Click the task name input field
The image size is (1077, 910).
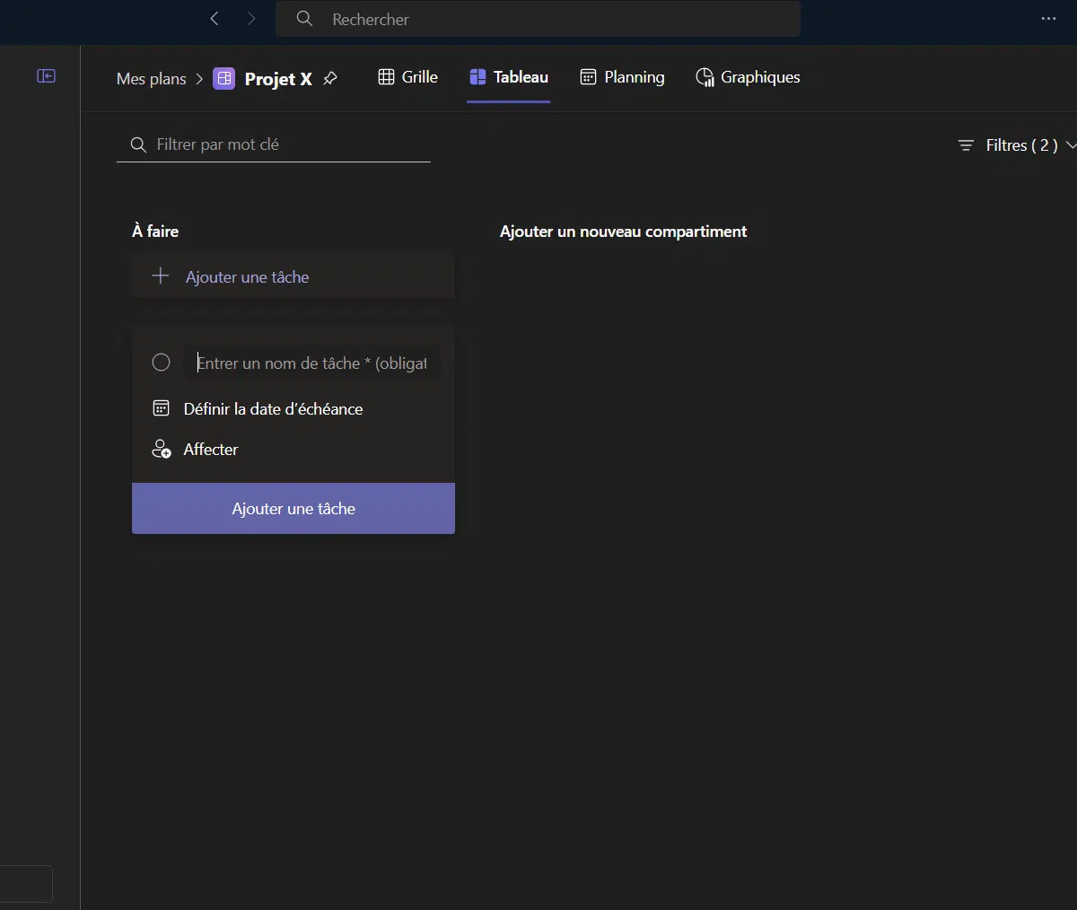(x=311, y=363)
